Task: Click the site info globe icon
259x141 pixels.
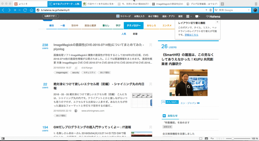Action: (38, 10)
